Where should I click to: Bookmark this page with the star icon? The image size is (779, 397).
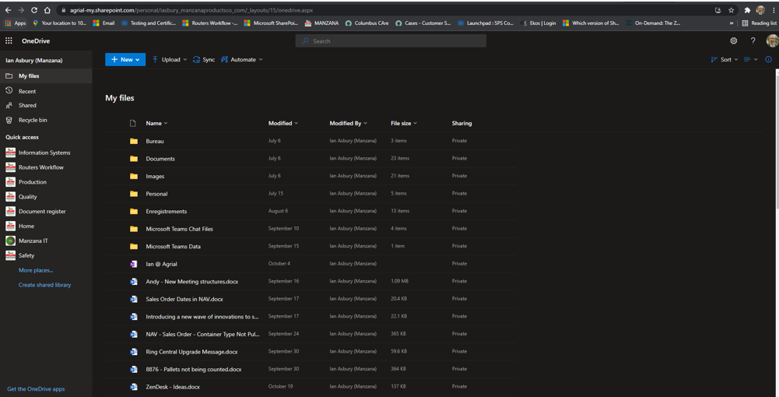732,10
